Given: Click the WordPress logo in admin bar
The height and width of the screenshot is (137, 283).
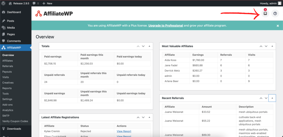Looking at the screenshot, I should coord(3,3).
